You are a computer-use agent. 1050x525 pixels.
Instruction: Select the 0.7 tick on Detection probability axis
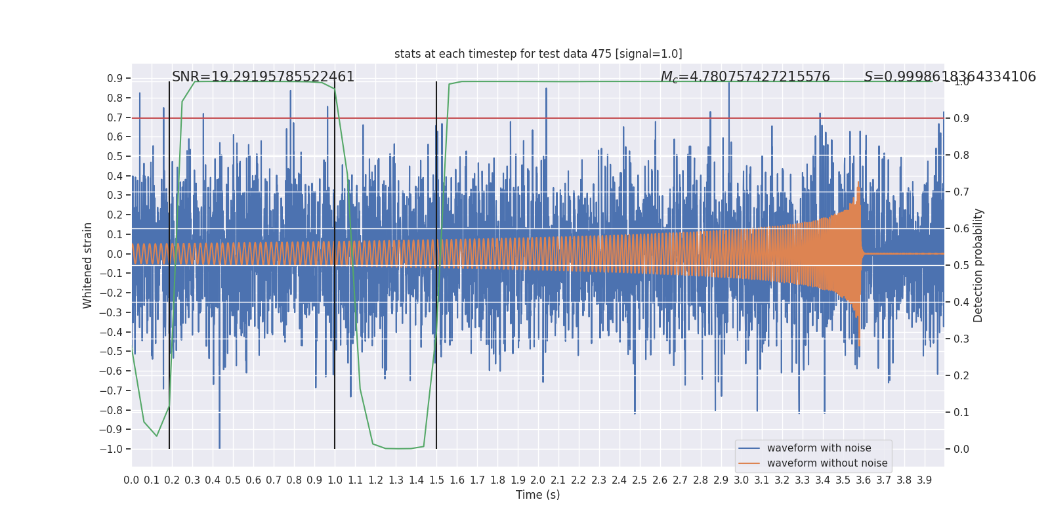pyautogui.click(x=961, y=192)
